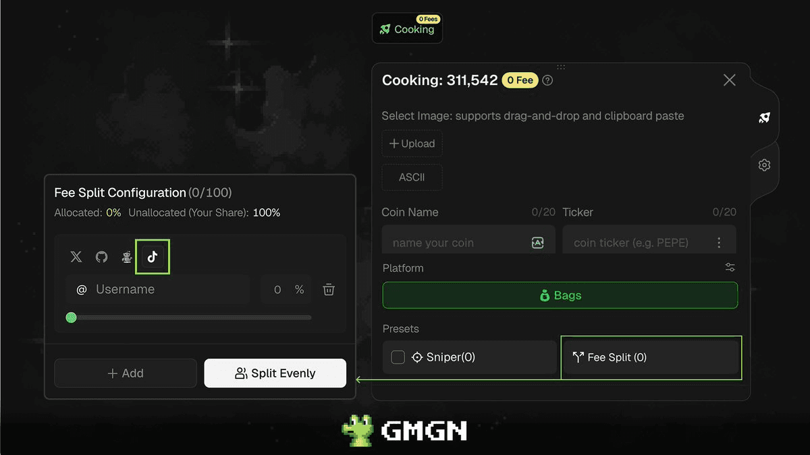Delete the fee split row with trash icon
Screen dimensions: 810x455
click(x=329, y=290)
